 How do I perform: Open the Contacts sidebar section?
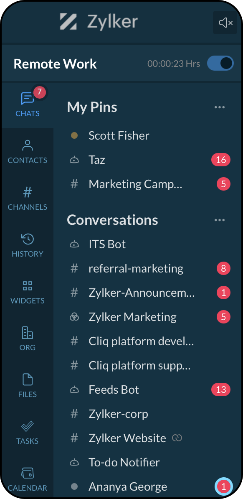click(x=28, y=152)
